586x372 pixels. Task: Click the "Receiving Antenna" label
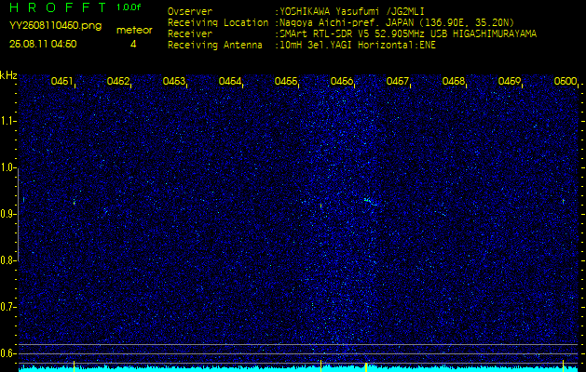[215, 46]
